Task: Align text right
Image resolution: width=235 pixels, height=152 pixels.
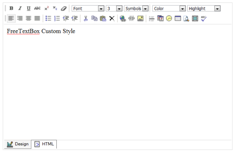Action: coord(20,18)
